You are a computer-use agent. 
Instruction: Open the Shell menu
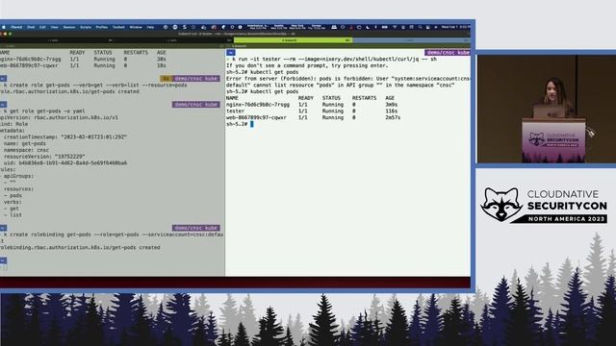click(31, 27)
